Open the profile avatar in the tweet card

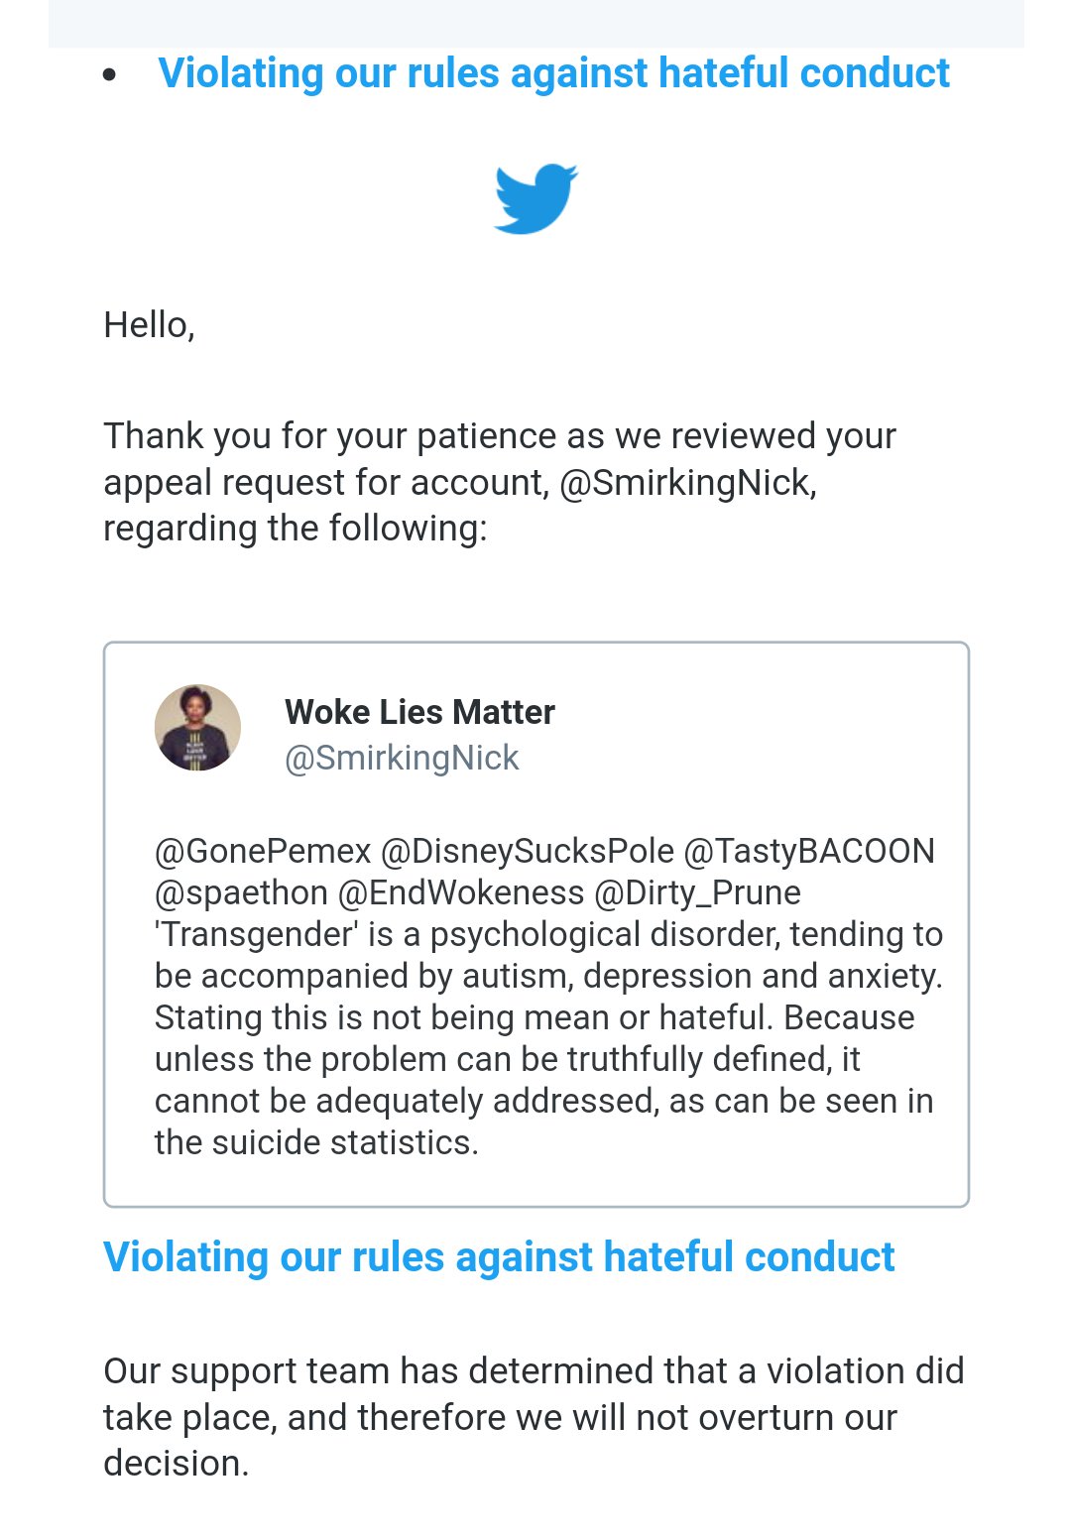tap(197, 728)
